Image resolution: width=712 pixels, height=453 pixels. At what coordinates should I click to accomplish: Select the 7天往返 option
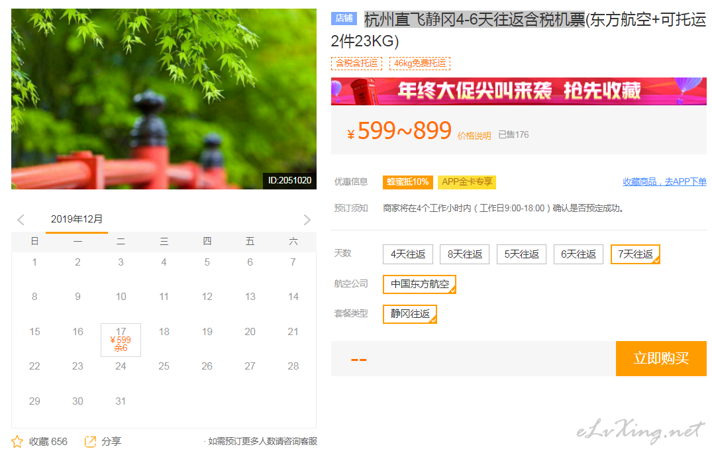point(635,254)
